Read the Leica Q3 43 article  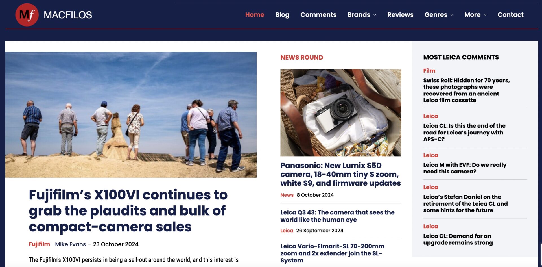(337, 216)
